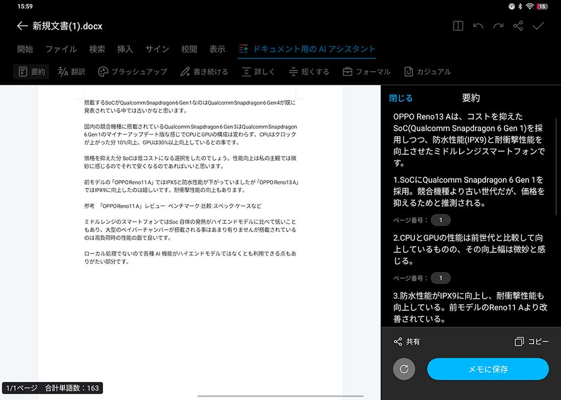Viewport: 561px width, 400px height.
Task: Click the paragraph starting 前モデルの「OPPO Reno11 A」
Action: (191, 186)
